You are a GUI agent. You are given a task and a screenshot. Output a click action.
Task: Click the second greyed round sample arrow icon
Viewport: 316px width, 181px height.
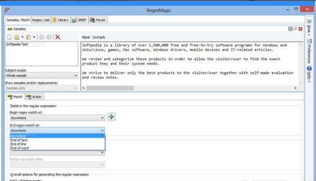tap(49, 37)
